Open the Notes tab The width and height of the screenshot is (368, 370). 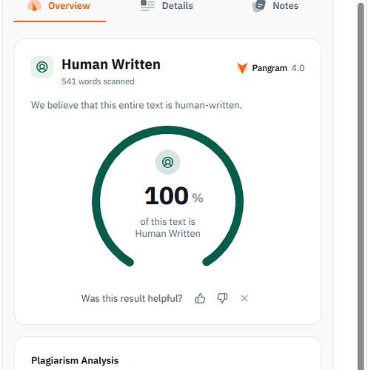coord(275,6)
